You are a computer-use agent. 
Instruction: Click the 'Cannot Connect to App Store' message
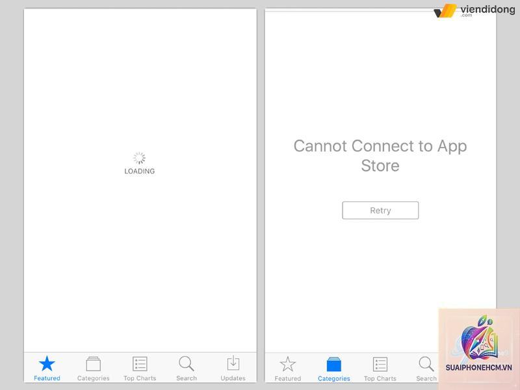tap(380, 155)
